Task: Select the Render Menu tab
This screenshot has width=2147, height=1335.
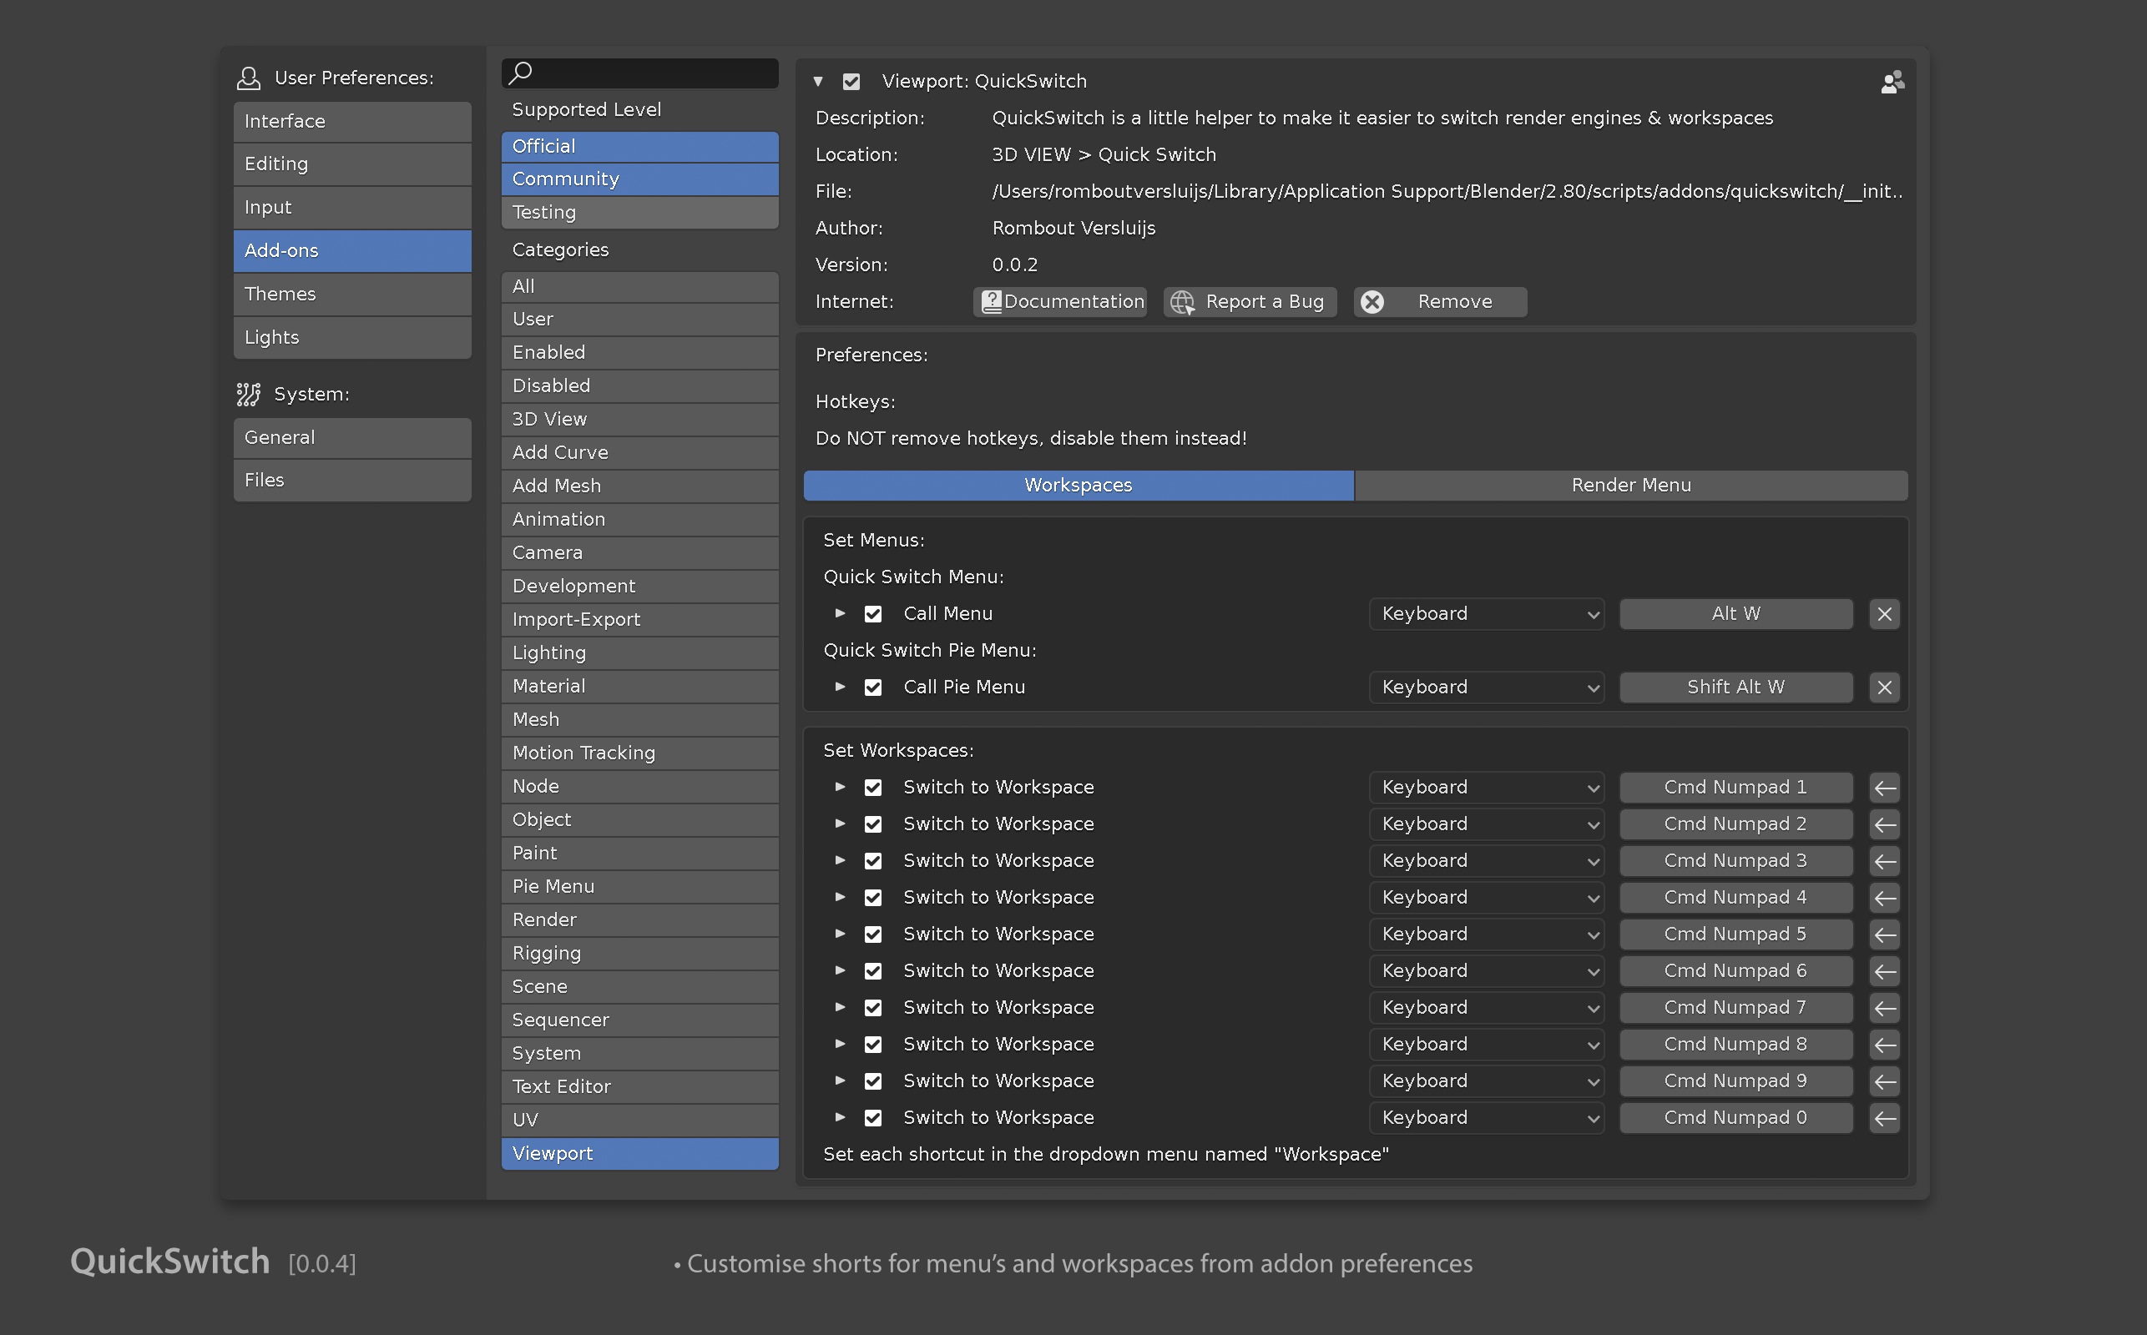Action: click(x=1630, y=483)
